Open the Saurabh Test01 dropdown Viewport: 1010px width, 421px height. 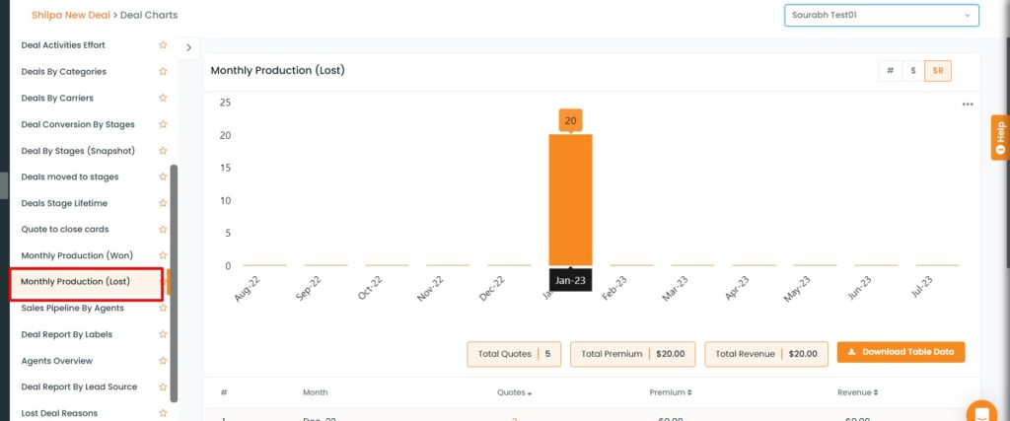point(881,16)
